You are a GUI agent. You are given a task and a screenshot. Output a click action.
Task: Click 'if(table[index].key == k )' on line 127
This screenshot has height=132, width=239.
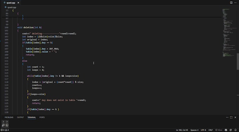coord(43,109)
